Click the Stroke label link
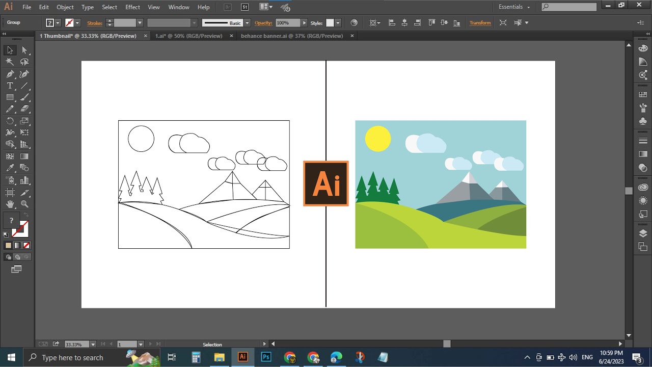652x367 pixels. (x=95, y=23)
